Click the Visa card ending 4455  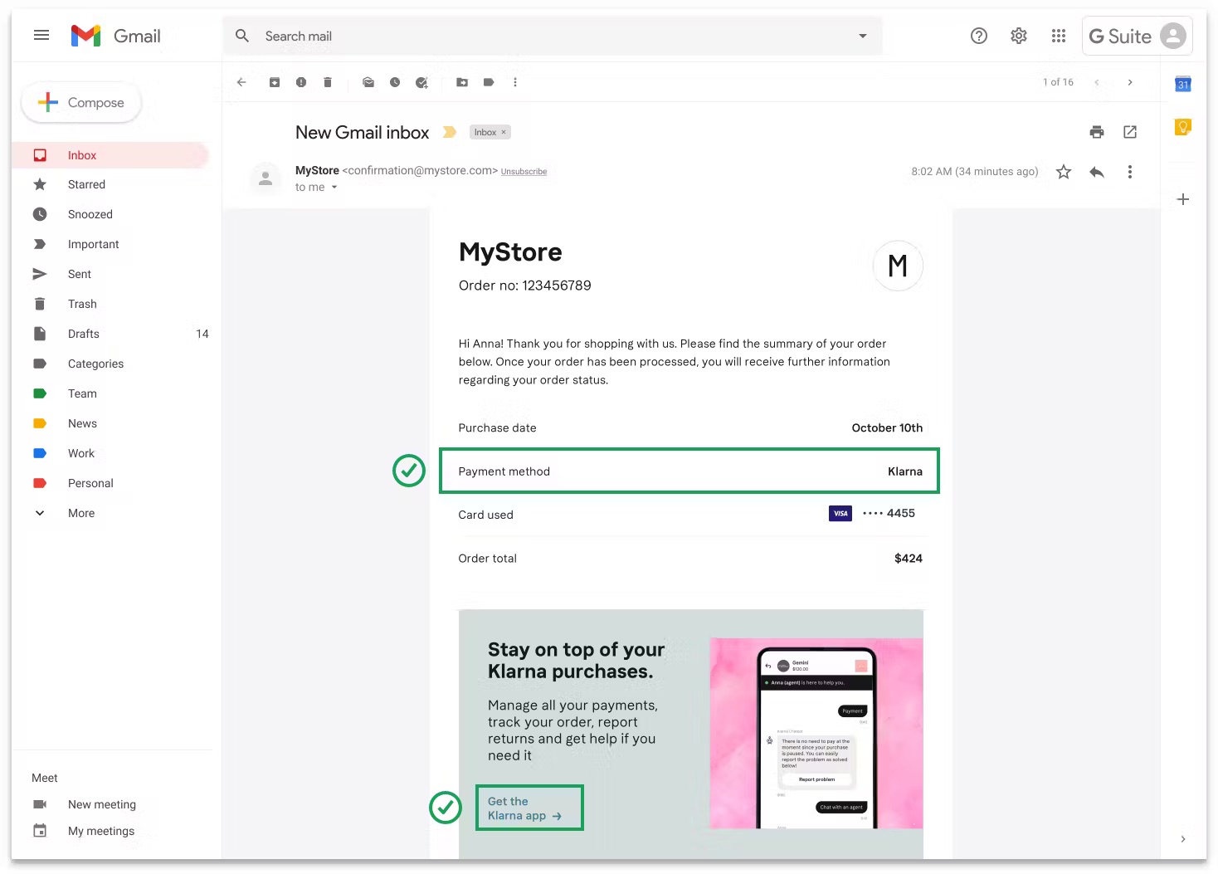tap(872, 514)
